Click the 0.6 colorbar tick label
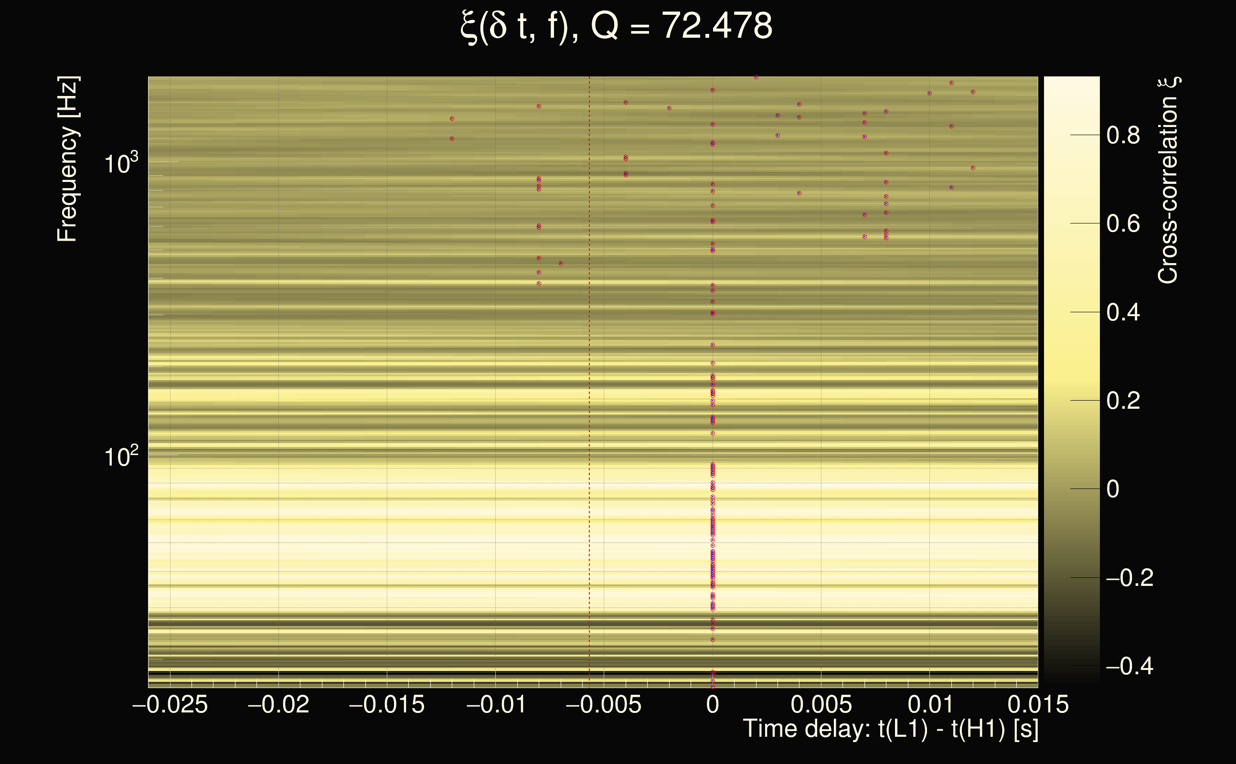The height and width of the screenshot is (764, 1236). tap(1123, 224)
